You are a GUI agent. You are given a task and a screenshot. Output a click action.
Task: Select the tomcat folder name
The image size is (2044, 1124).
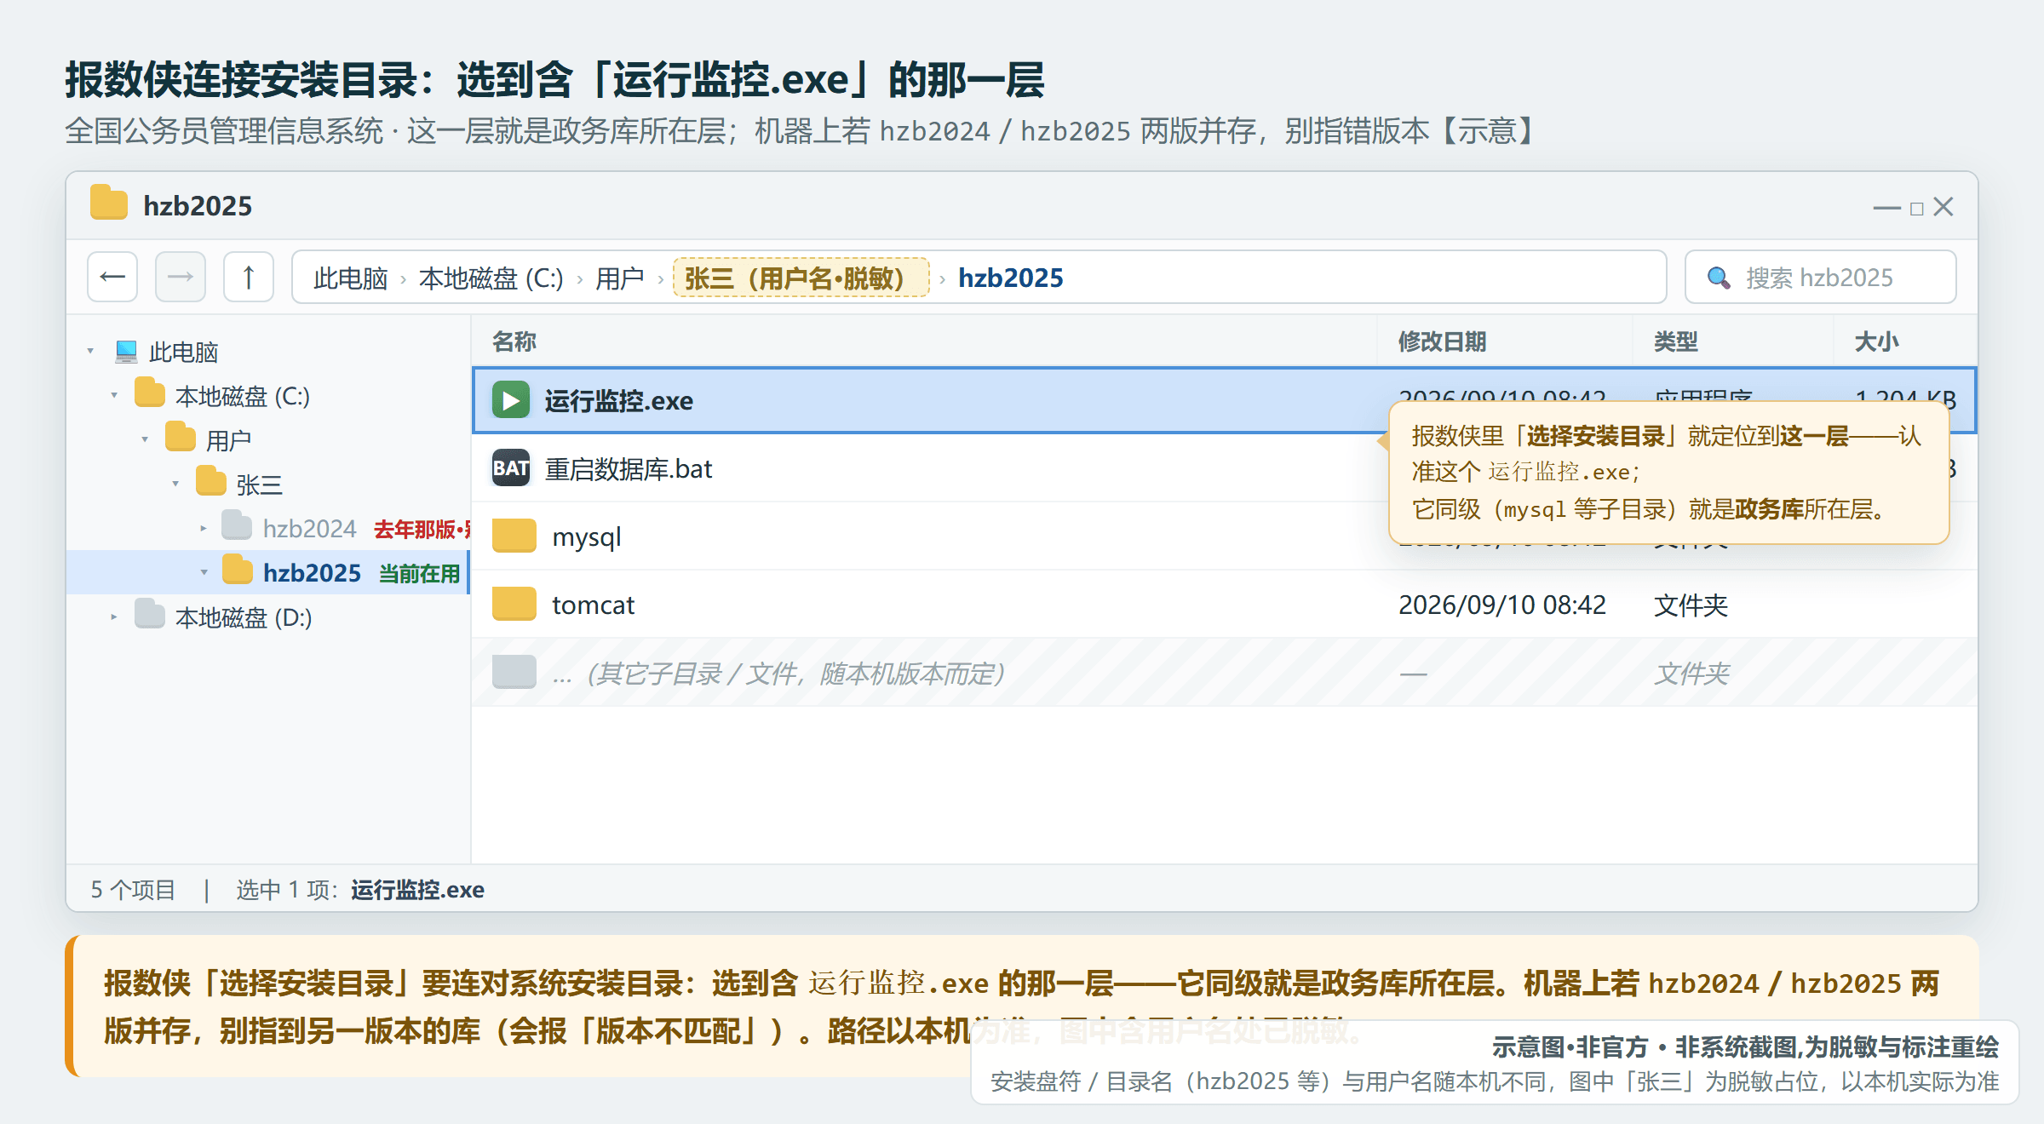pyautogui.click(x=594, y=605)
